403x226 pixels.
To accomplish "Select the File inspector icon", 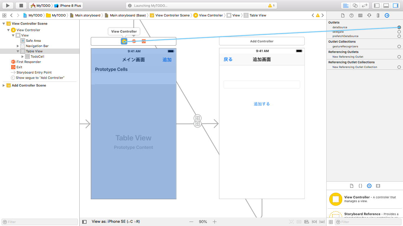I will tap(342, 15).
